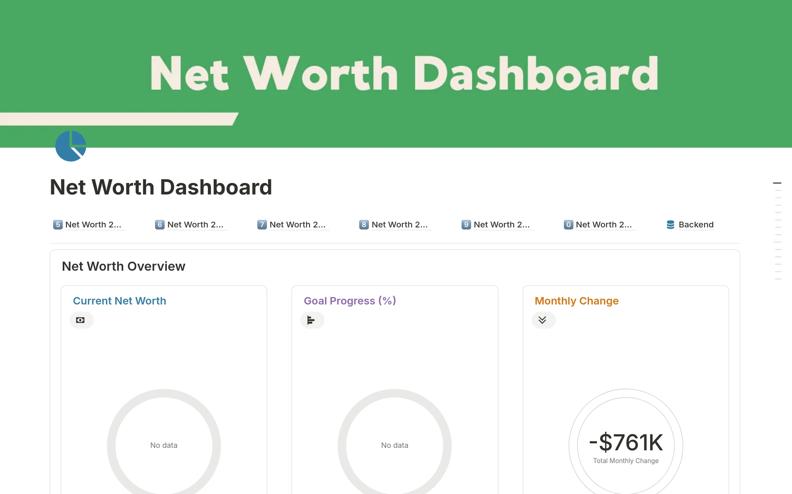This screenshot has width=792, height=494.
Task: Click the Backend database stack icon
Action: tap(671, 225)
